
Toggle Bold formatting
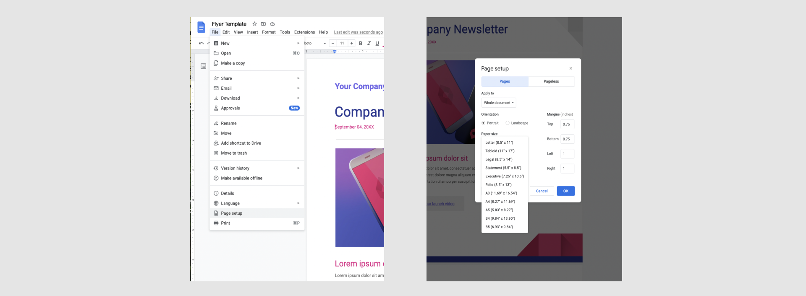(x=361, y=43)
